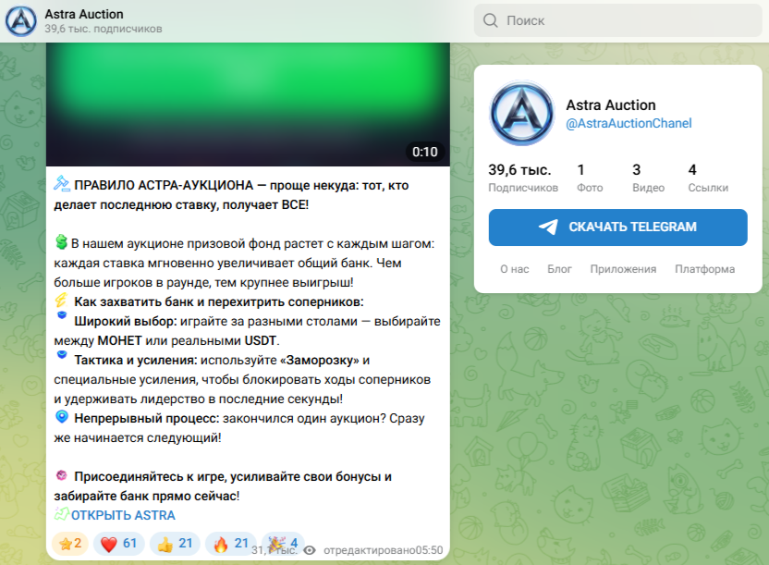Click the Непрерывный процесс bold text
769x565 pixels.
tap(147, 418)
